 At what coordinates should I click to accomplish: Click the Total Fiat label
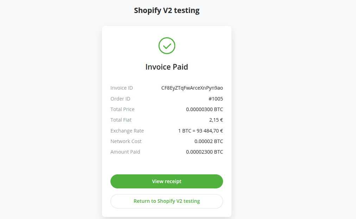(121, 120)
